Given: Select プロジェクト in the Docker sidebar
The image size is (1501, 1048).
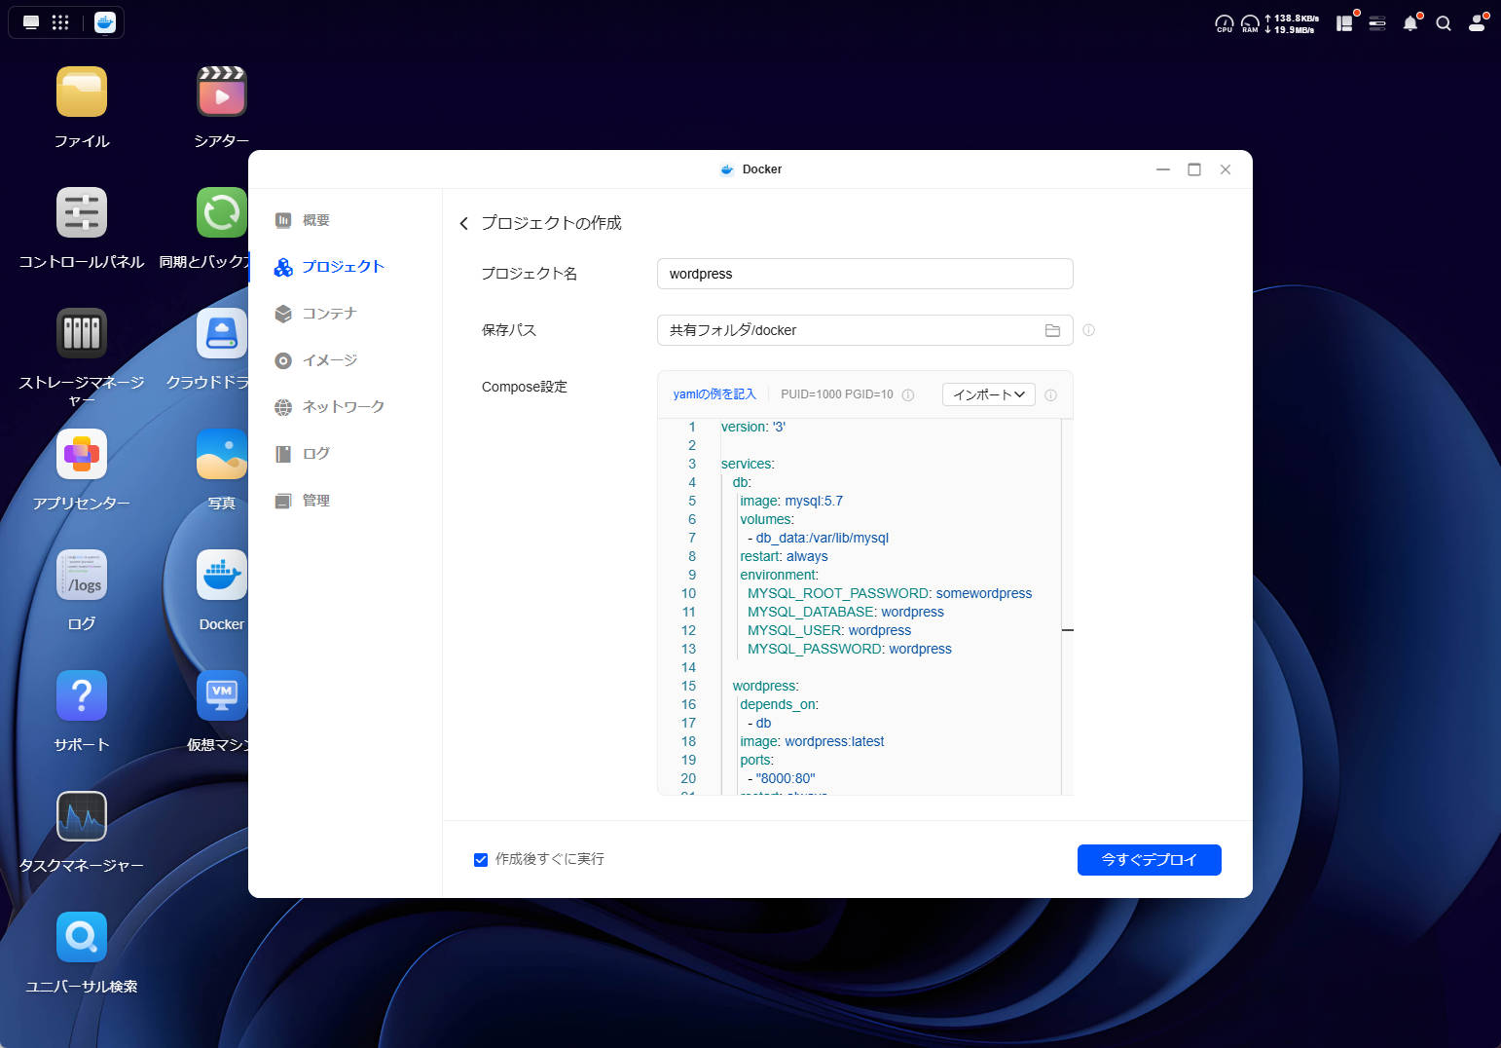Looking at the screenshot, I should (x=329, y=267).
